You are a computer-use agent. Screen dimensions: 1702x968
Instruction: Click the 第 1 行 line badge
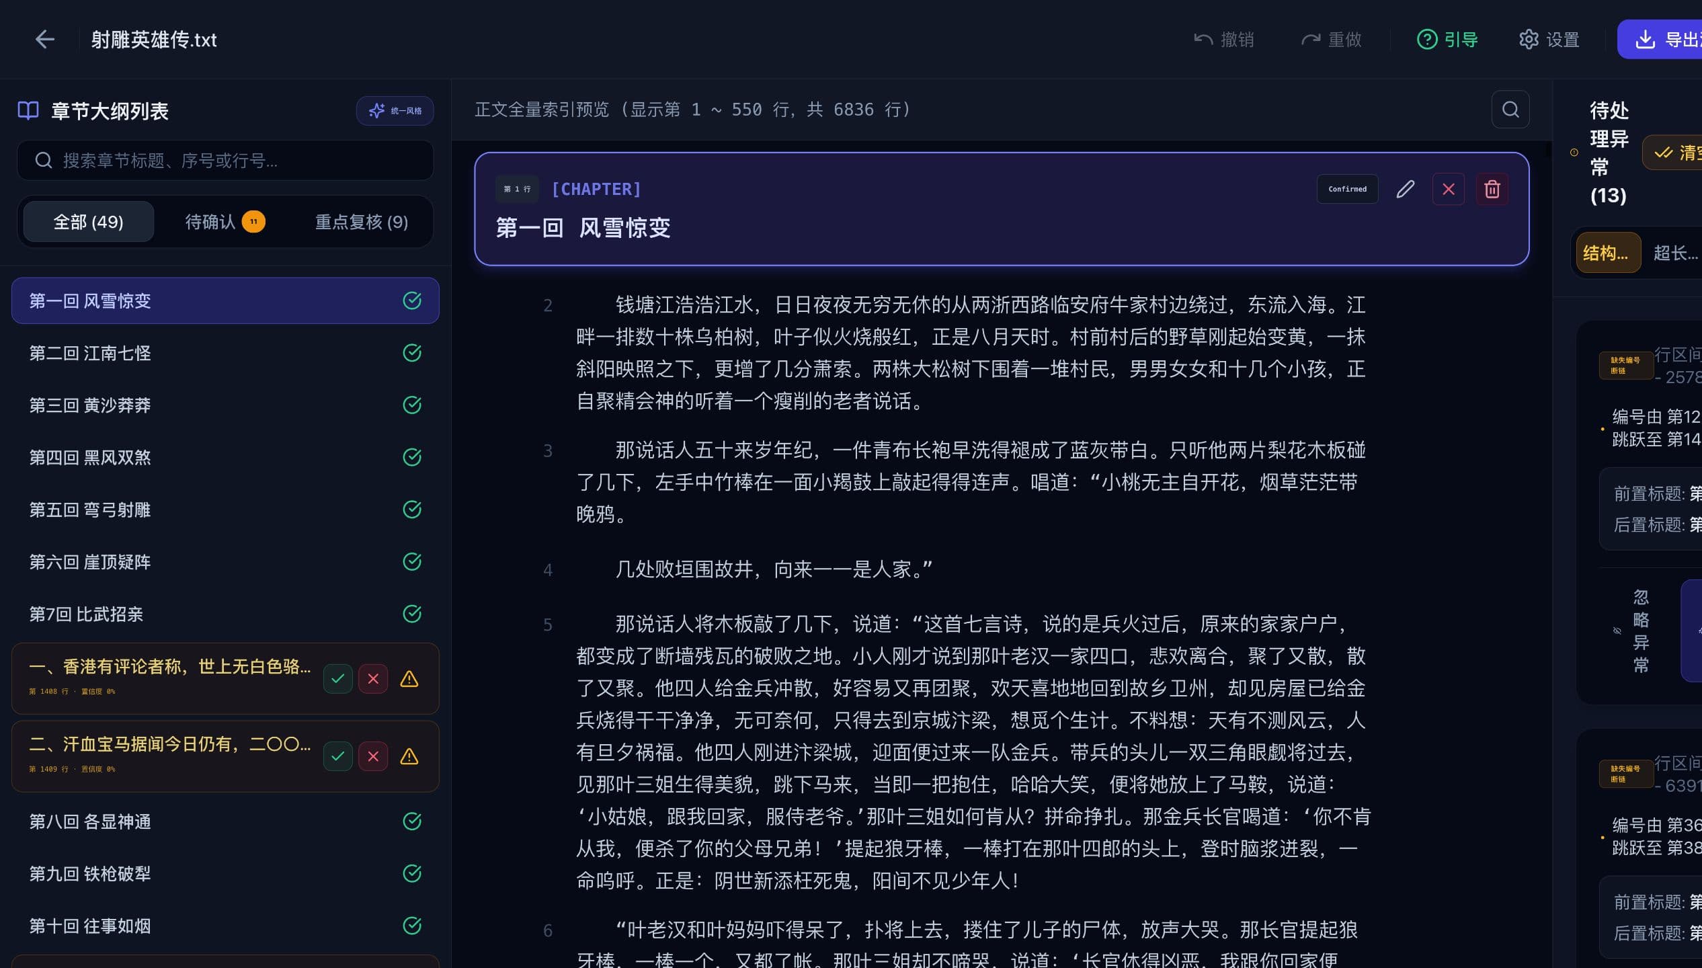517,189
